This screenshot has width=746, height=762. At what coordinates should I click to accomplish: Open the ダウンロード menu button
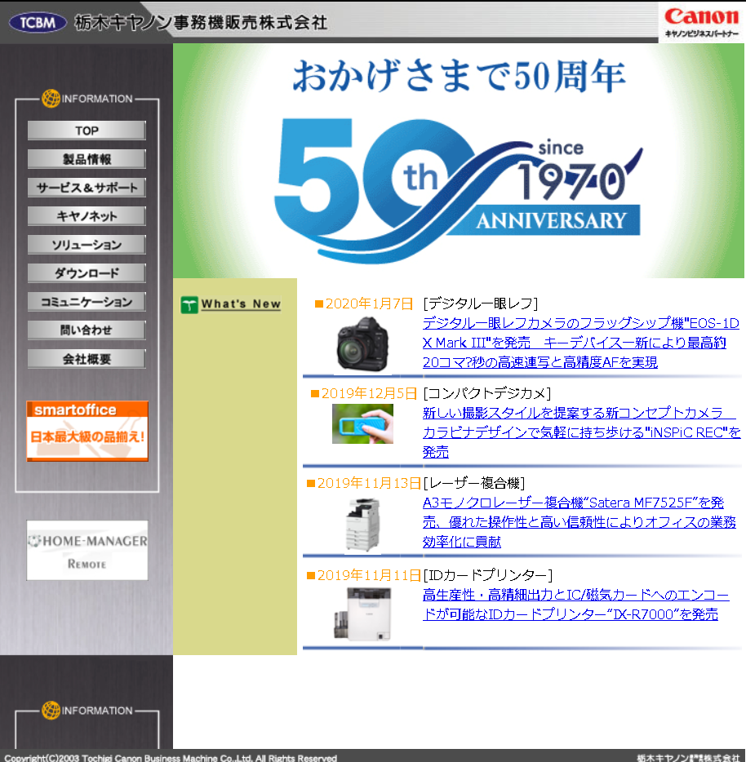coord(87,273)
